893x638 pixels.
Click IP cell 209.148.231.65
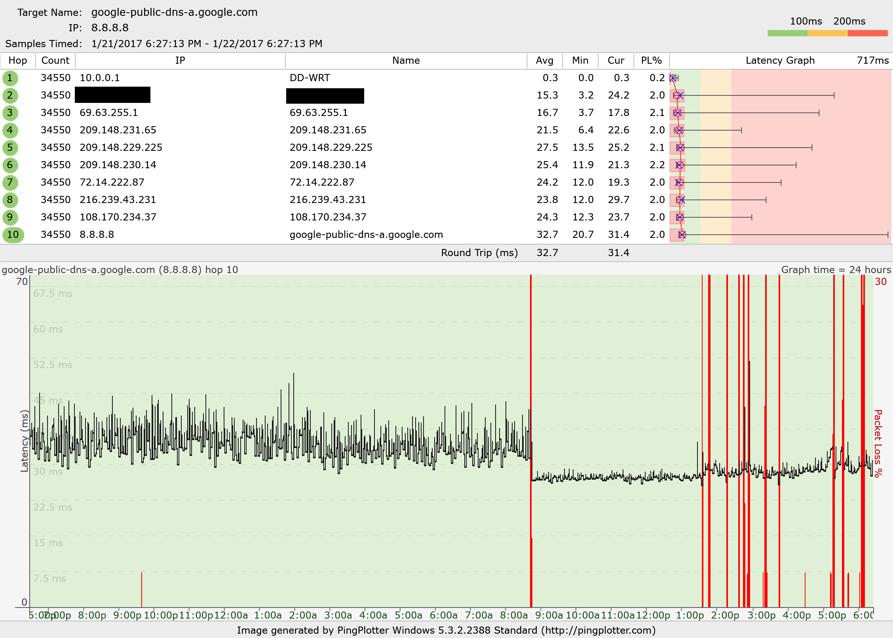coord(118,130)
